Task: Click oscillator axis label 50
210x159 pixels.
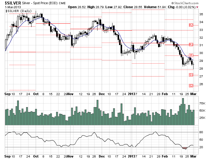Action: coord(201,140)
